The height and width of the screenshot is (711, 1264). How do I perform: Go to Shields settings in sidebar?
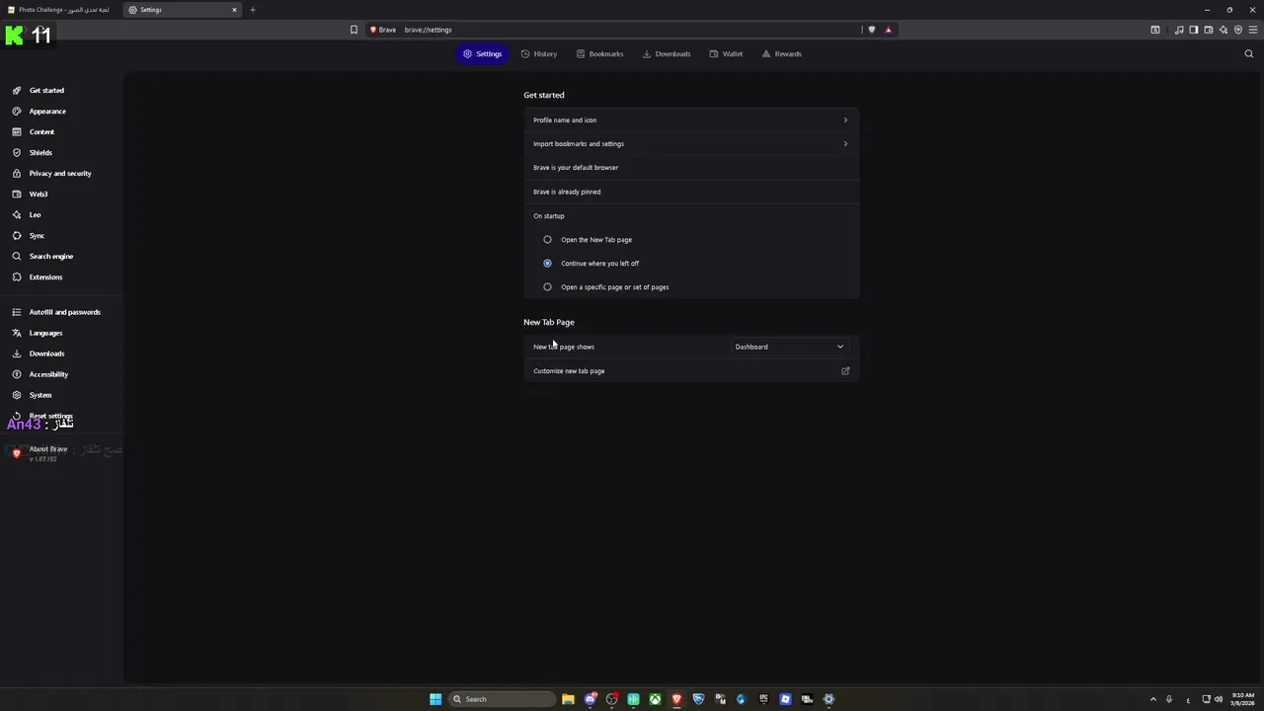click(40, 152)
